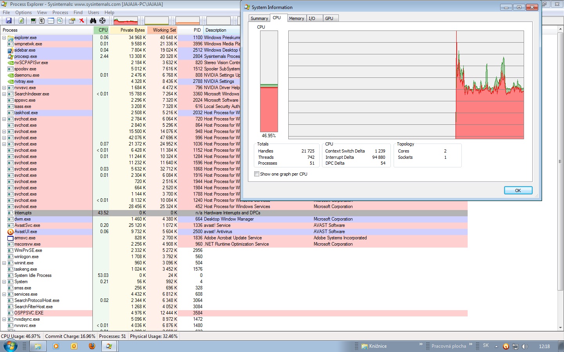This screenshot has height=352, width=564.
Task: Sort by the PID column header
Action: coord(191,30)
